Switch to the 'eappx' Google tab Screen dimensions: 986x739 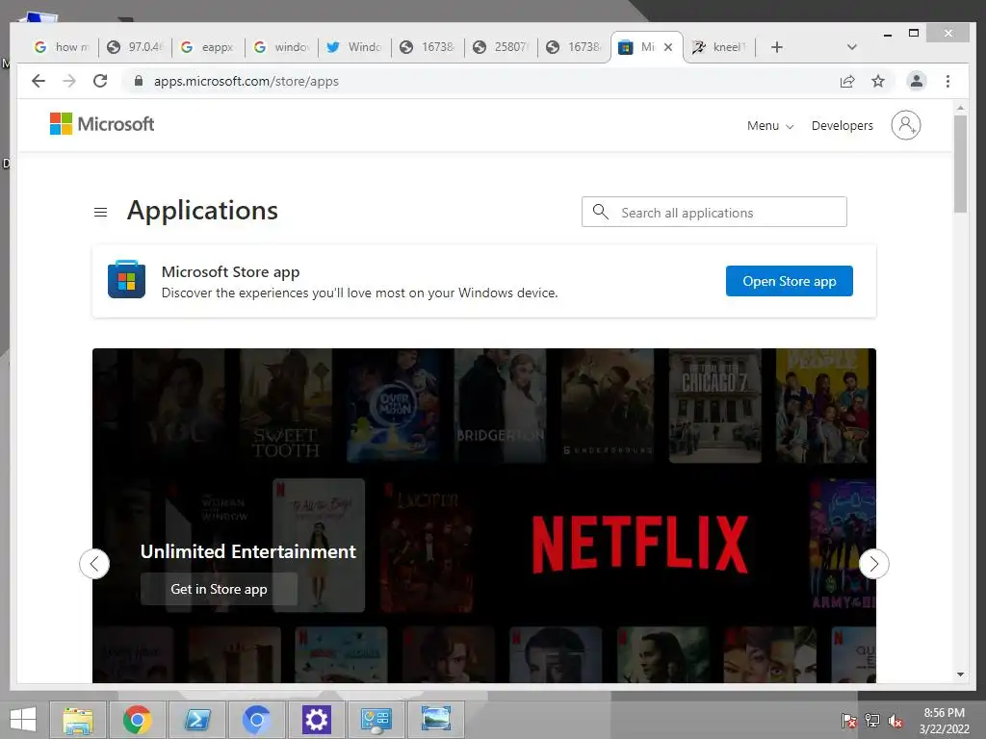coord(208,47)
